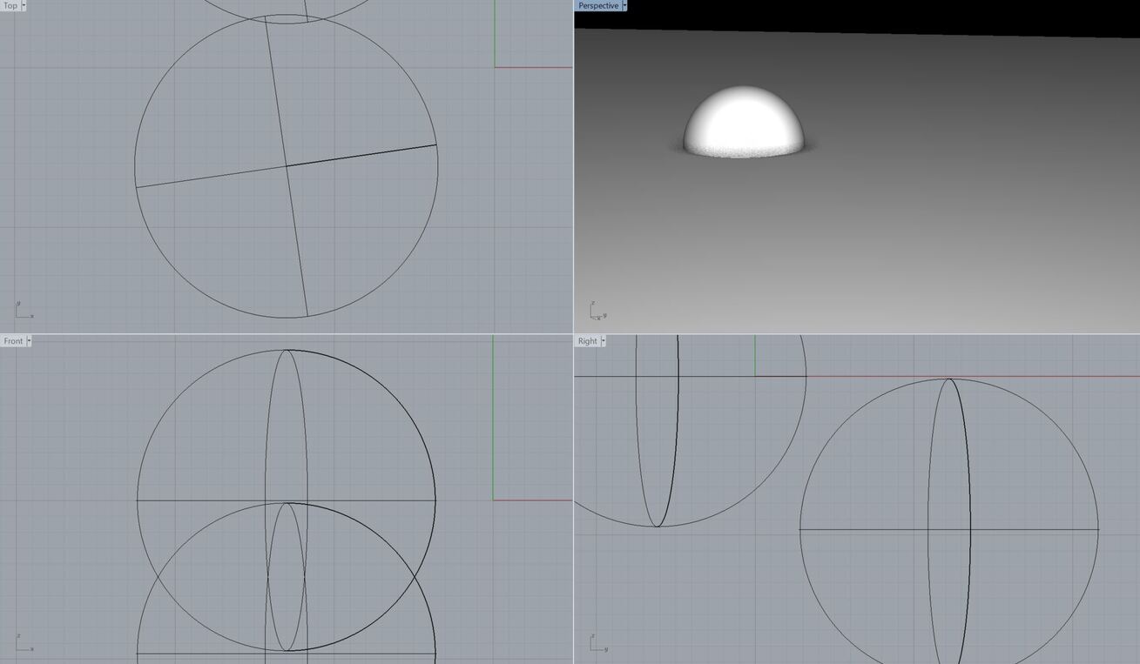This screenshot has height=664, width=1140.
Task: Open the Perspective viewport dropdown menu
Action: coord(624,5)
